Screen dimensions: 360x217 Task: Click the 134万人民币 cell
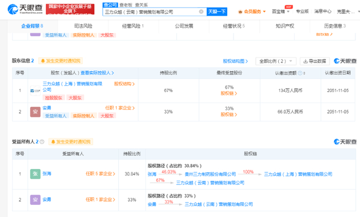290,91
